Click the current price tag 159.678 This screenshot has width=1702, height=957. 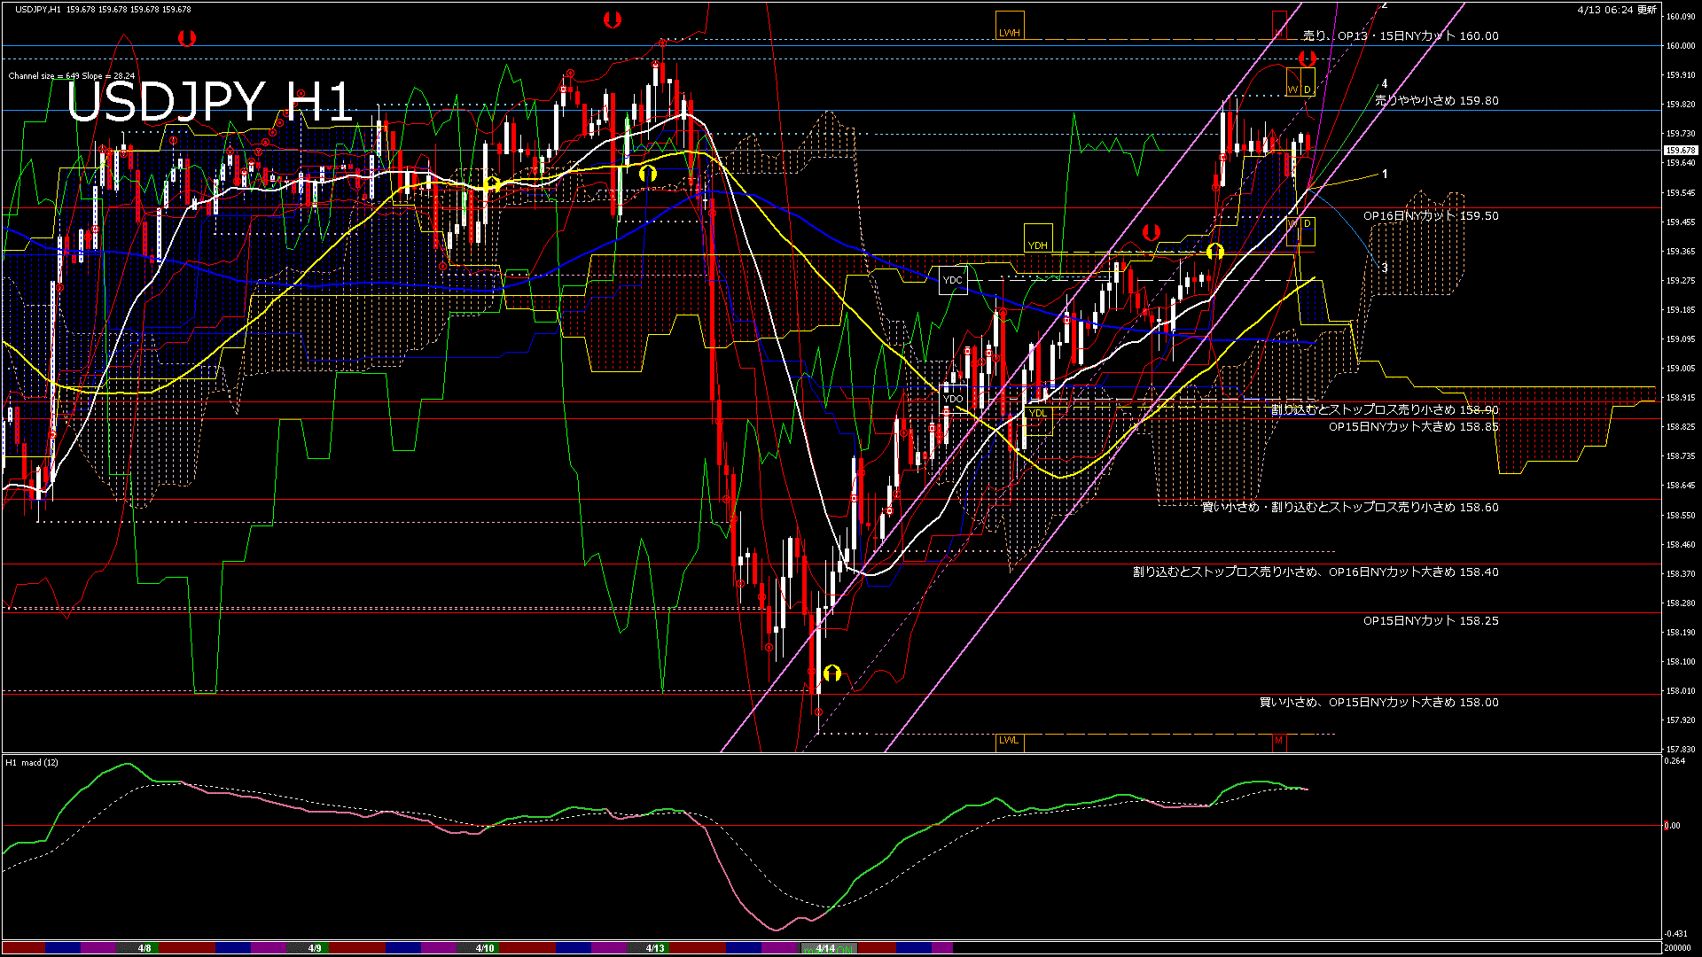click(1680, 151)
